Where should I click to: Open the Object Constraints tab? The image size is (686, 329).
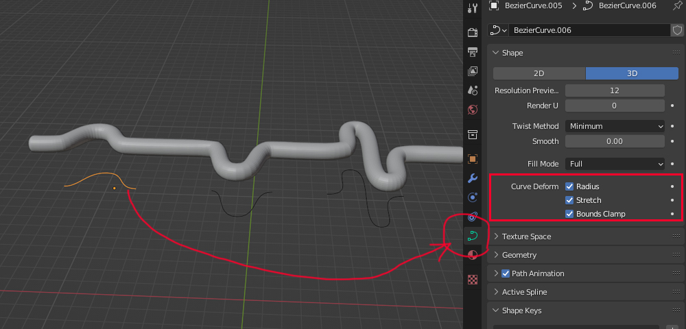coord(473,217)
